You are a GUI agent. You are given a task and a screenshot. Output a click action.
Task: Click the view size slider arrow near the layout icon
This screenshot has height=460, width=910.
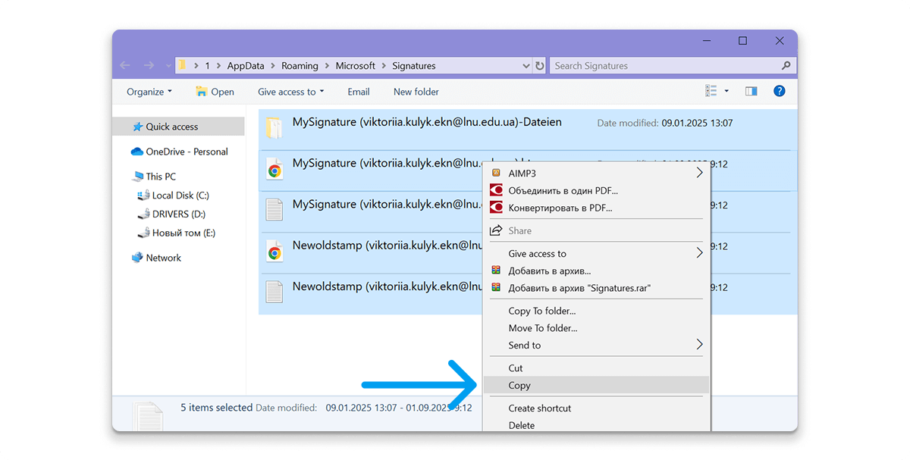(725, 89)
